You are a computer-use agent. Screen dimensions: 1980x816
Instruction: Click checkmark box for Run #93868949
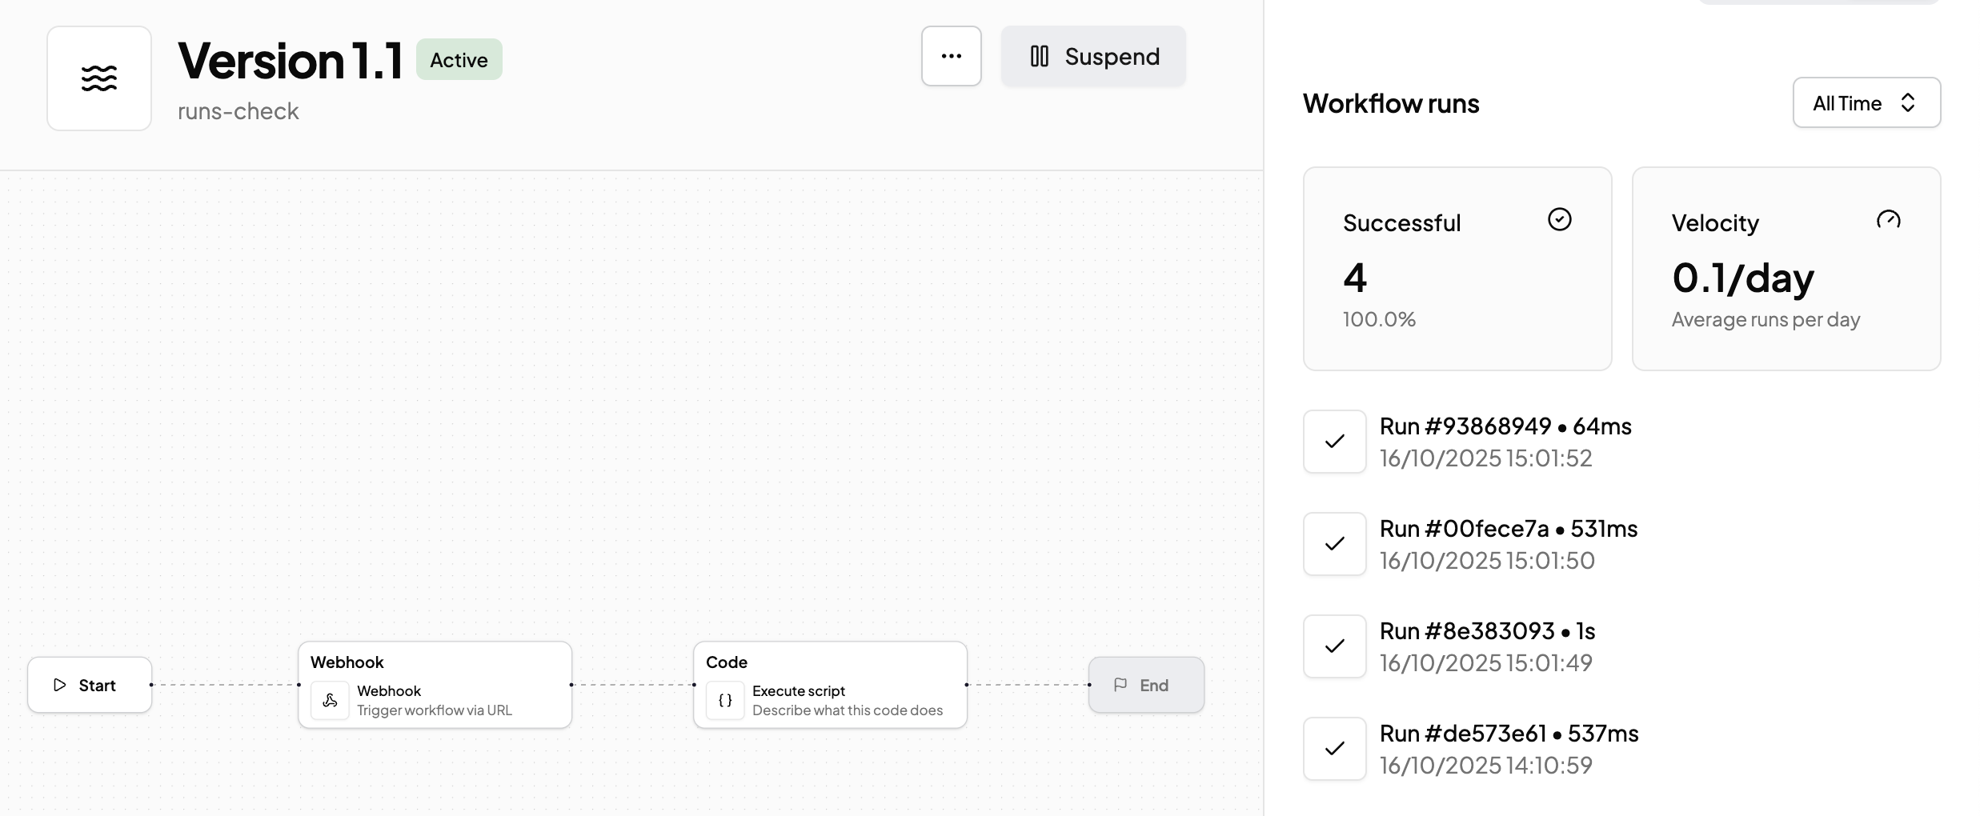point(1334,442)
